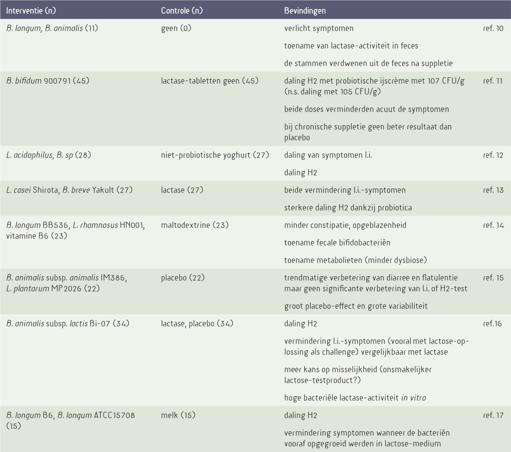
Task: Click citation ref. 13
Action: pos(493,190)
